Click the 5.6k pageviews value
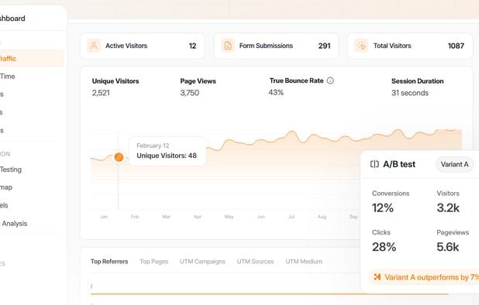This screenshot has height=305, width=479. click(x=447, y=247)
